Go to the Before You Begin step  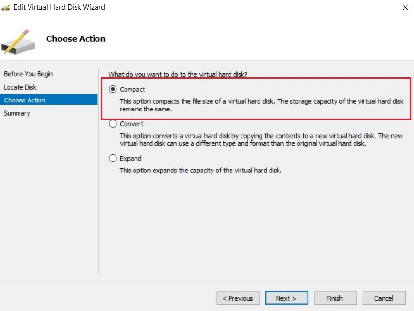click(x=28, y=74)
